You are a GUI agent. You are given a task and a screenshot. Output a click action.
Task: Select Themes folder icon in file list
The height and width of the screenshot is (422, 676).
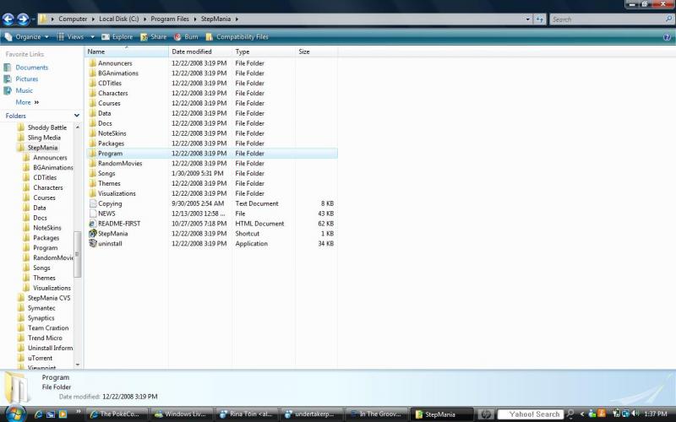[93, 183]
